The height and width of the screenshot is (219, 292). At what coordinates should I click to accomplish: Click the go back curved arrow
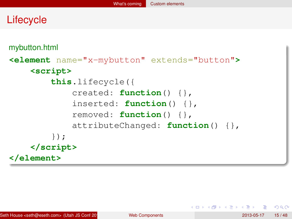point(277,207)
